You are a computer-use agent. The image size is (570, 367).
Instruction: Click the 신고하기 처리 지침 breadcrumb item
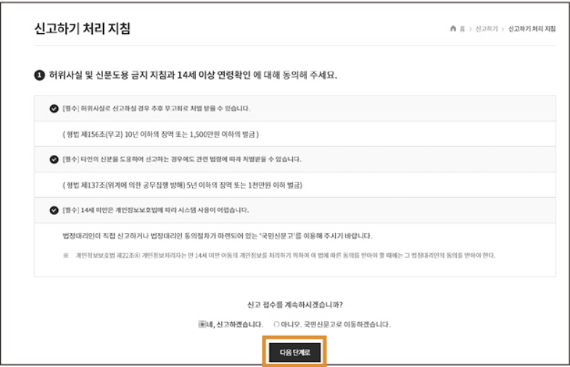532,29
